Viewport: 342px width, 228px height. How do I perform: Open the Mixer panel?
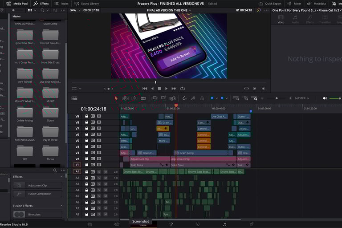click(x=294, y=4)
